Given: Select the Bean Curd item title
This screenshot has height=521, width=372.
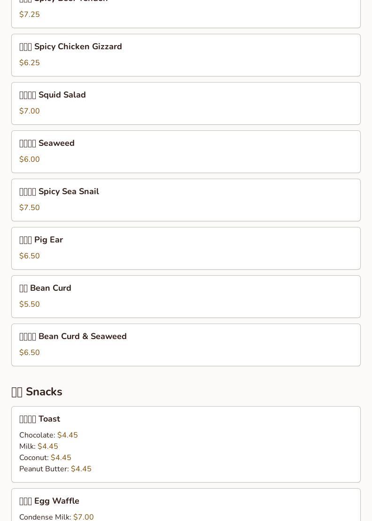Looking at the screenshot, I should click(x=45, y=288).
